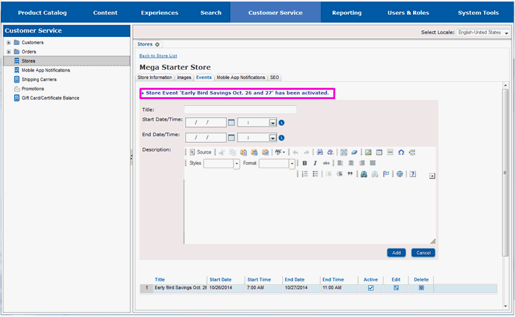515x317 pixels.
Task: Switch to the Images tab
Action: tap(184, 78)
